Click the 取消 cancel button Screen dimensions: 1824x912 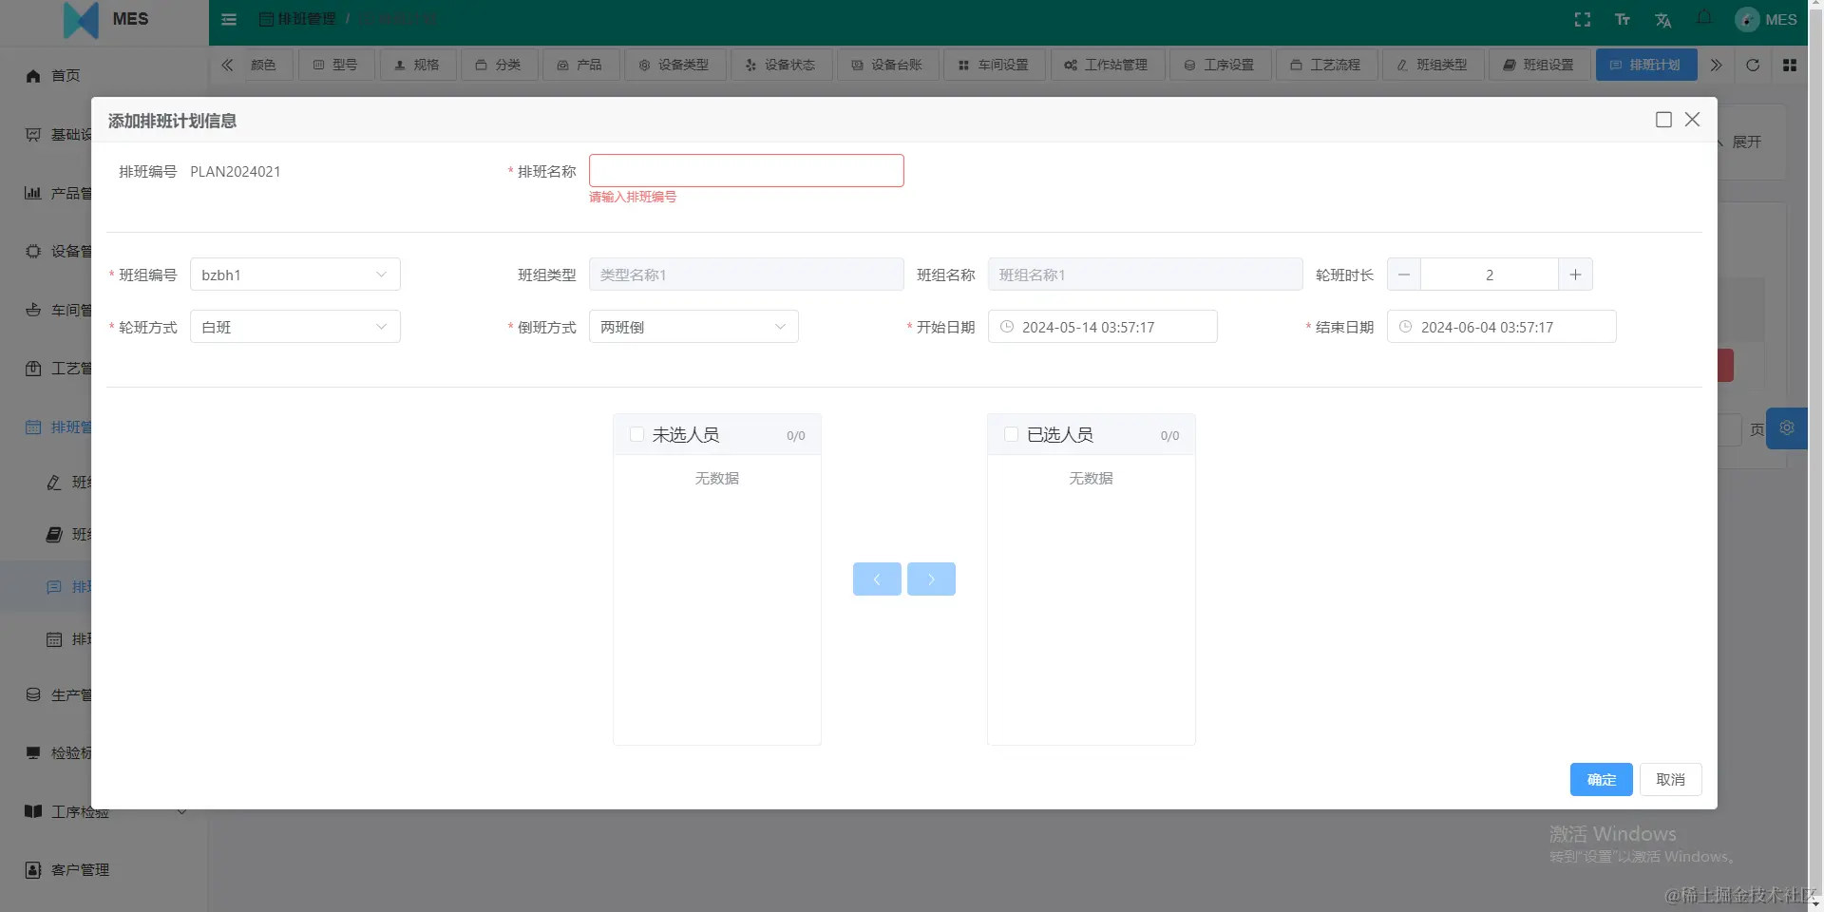1671,780
